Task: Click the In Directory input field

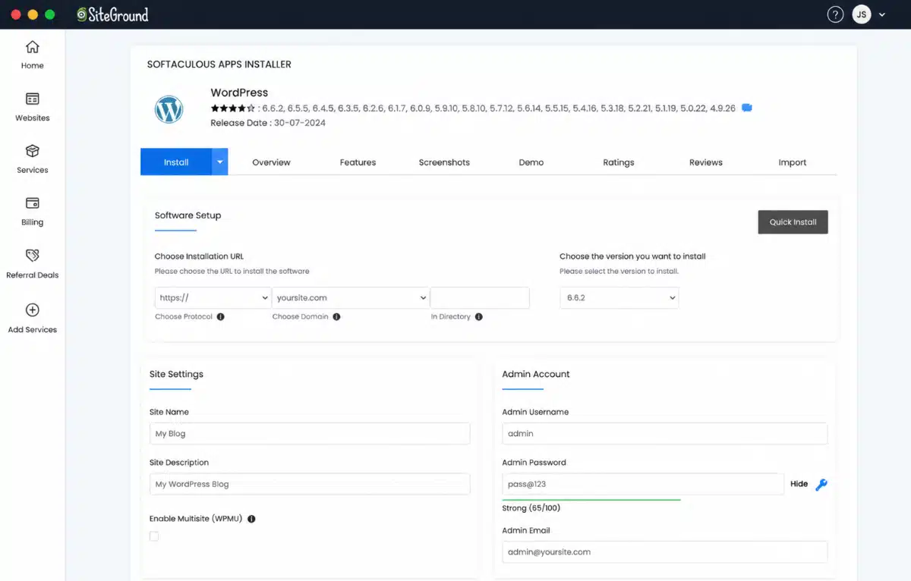Action: coord(480,298)
